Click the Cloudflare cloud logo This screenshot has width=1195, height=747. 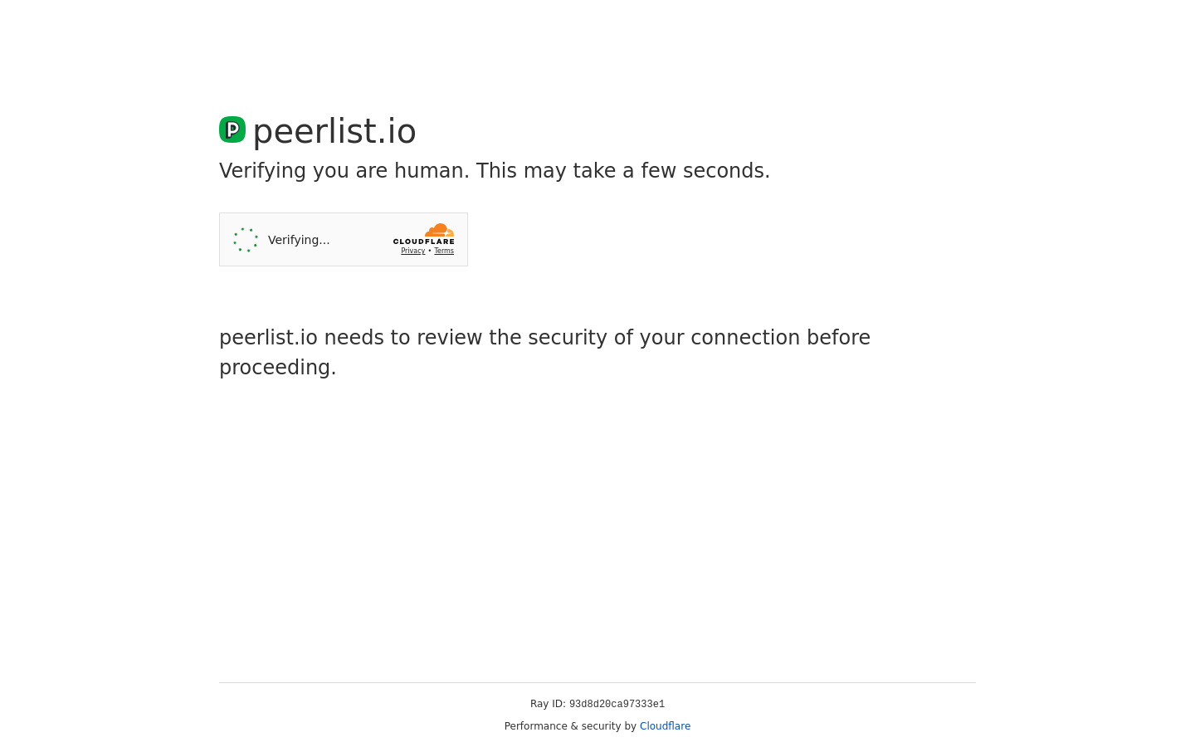pos(440,230)
